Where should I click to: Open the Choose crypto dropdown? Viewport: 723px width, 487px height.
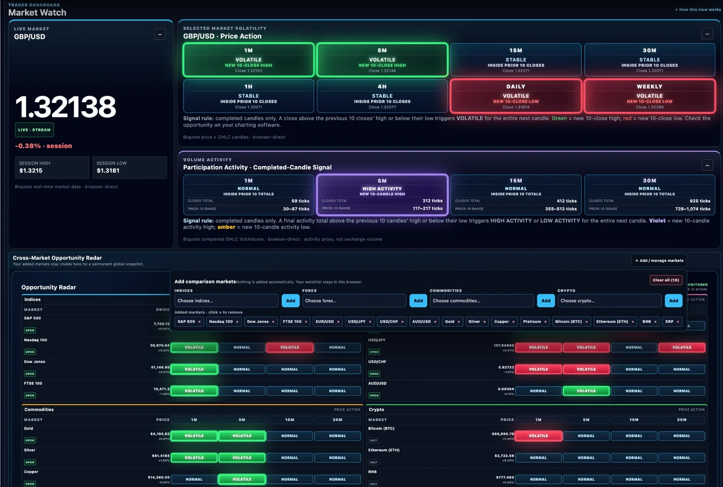pyautogui.click(x=609, y=301)
